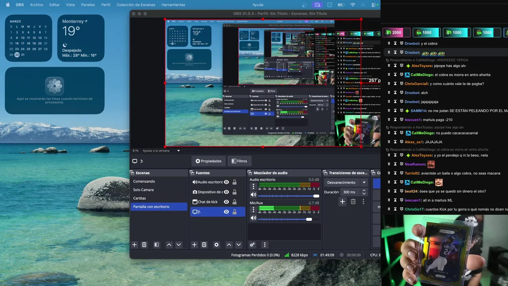
Task: Open the Vista menu
Action: click(70, 5)
